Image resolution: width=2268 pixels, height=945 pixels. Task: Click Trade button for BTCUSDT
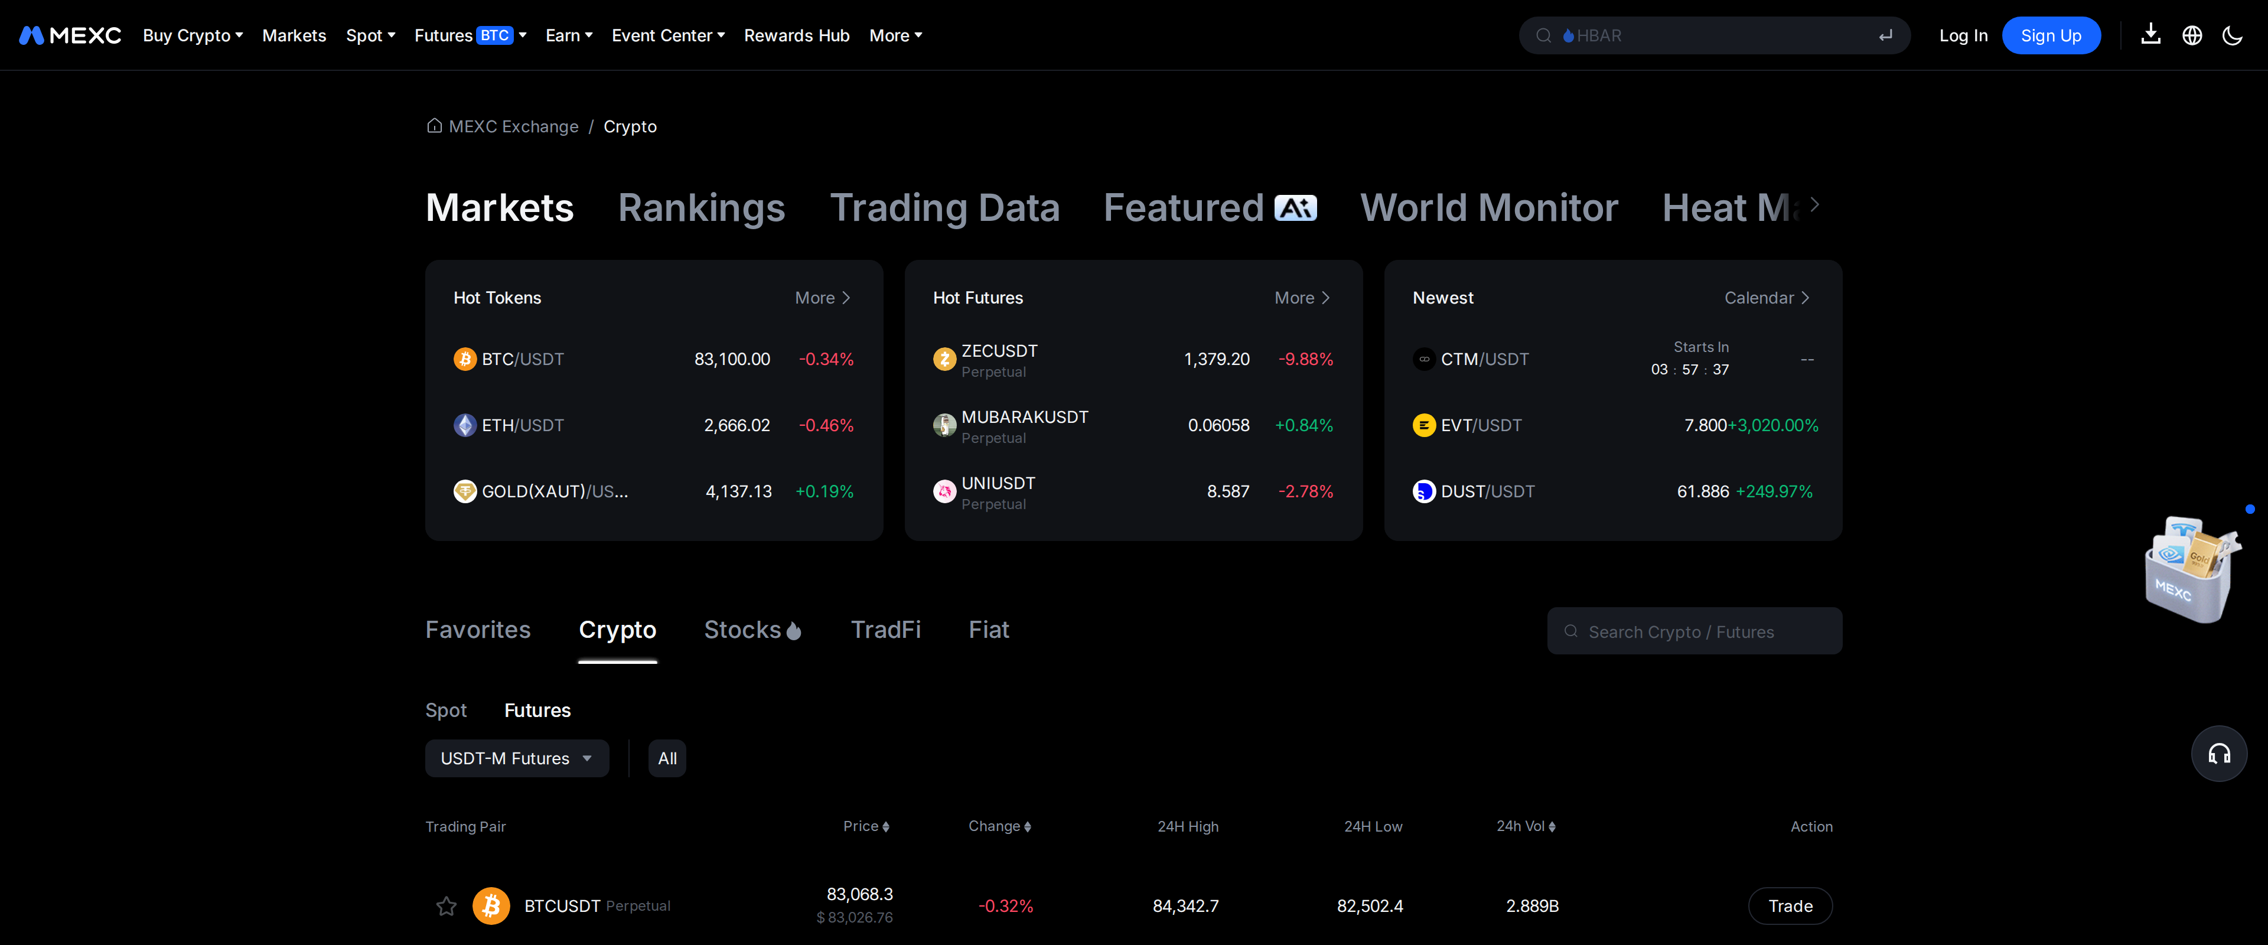click(x=1790, y=905)
